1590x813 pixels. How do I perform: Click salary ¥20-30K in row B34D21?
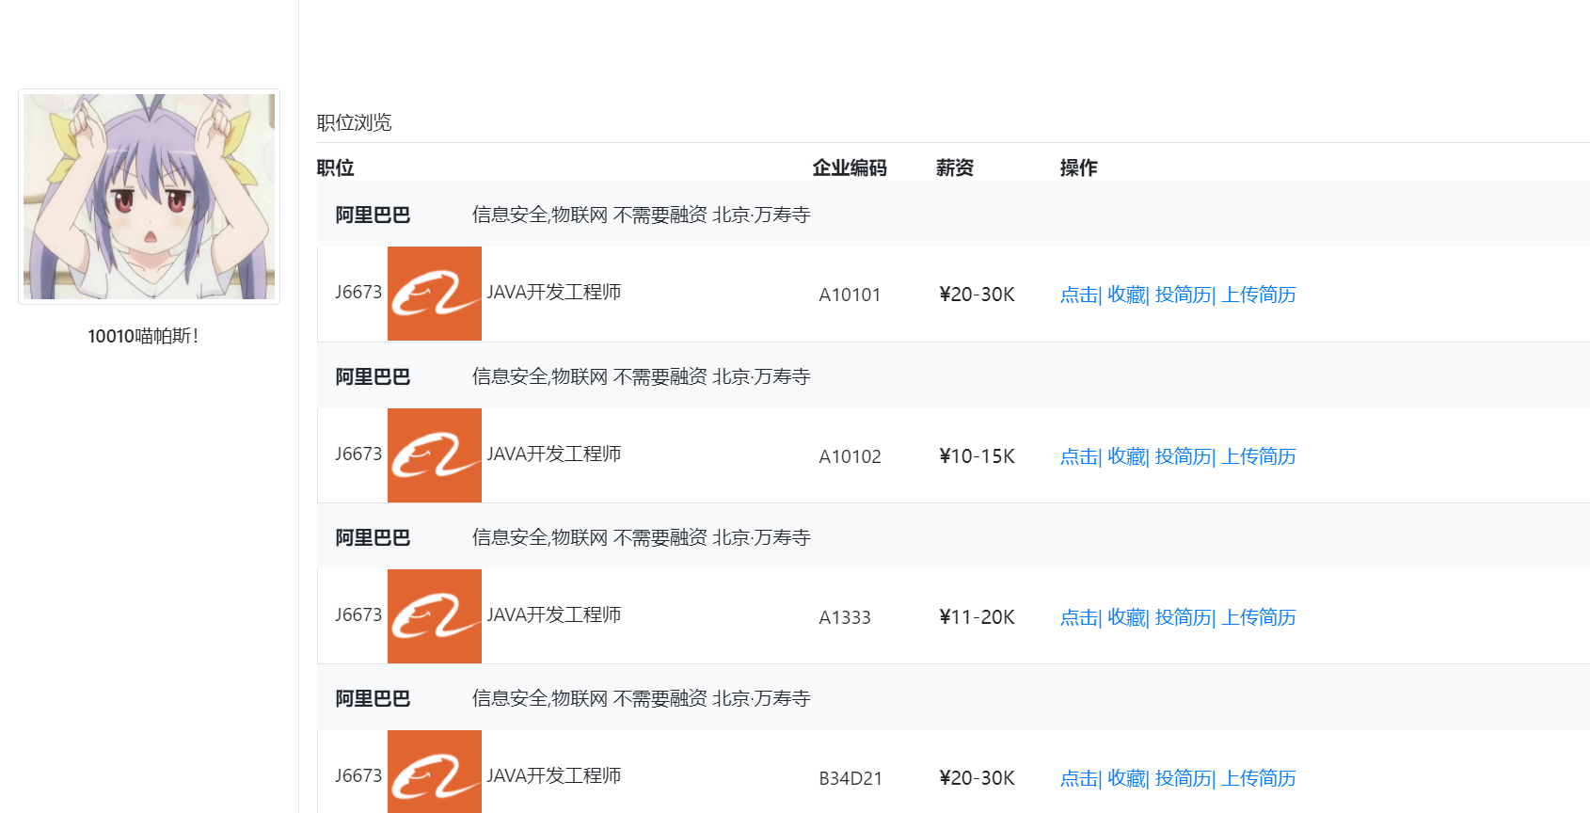977,778
